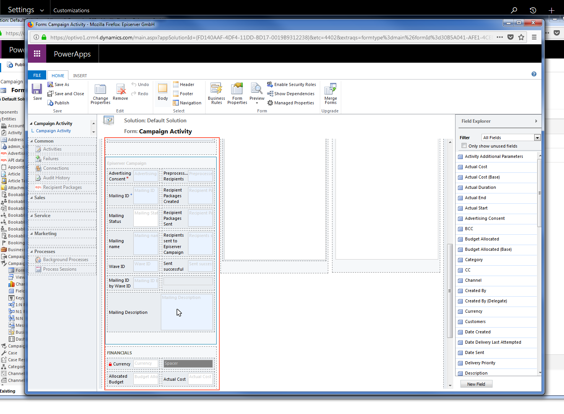
Task: Choose Save As in the ribbon
Action: tap(58, 84)
